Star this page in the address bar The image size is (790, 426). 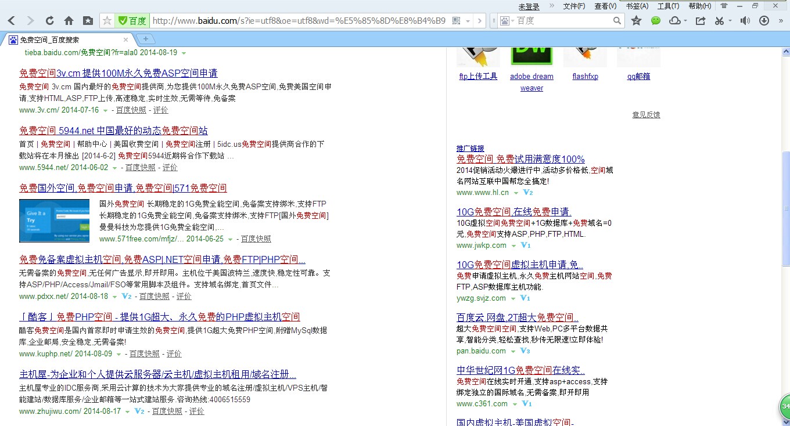pos(107,21)
